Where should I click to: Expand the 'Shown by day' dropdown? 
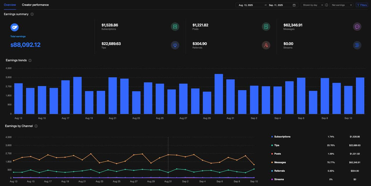coord(312,5)
